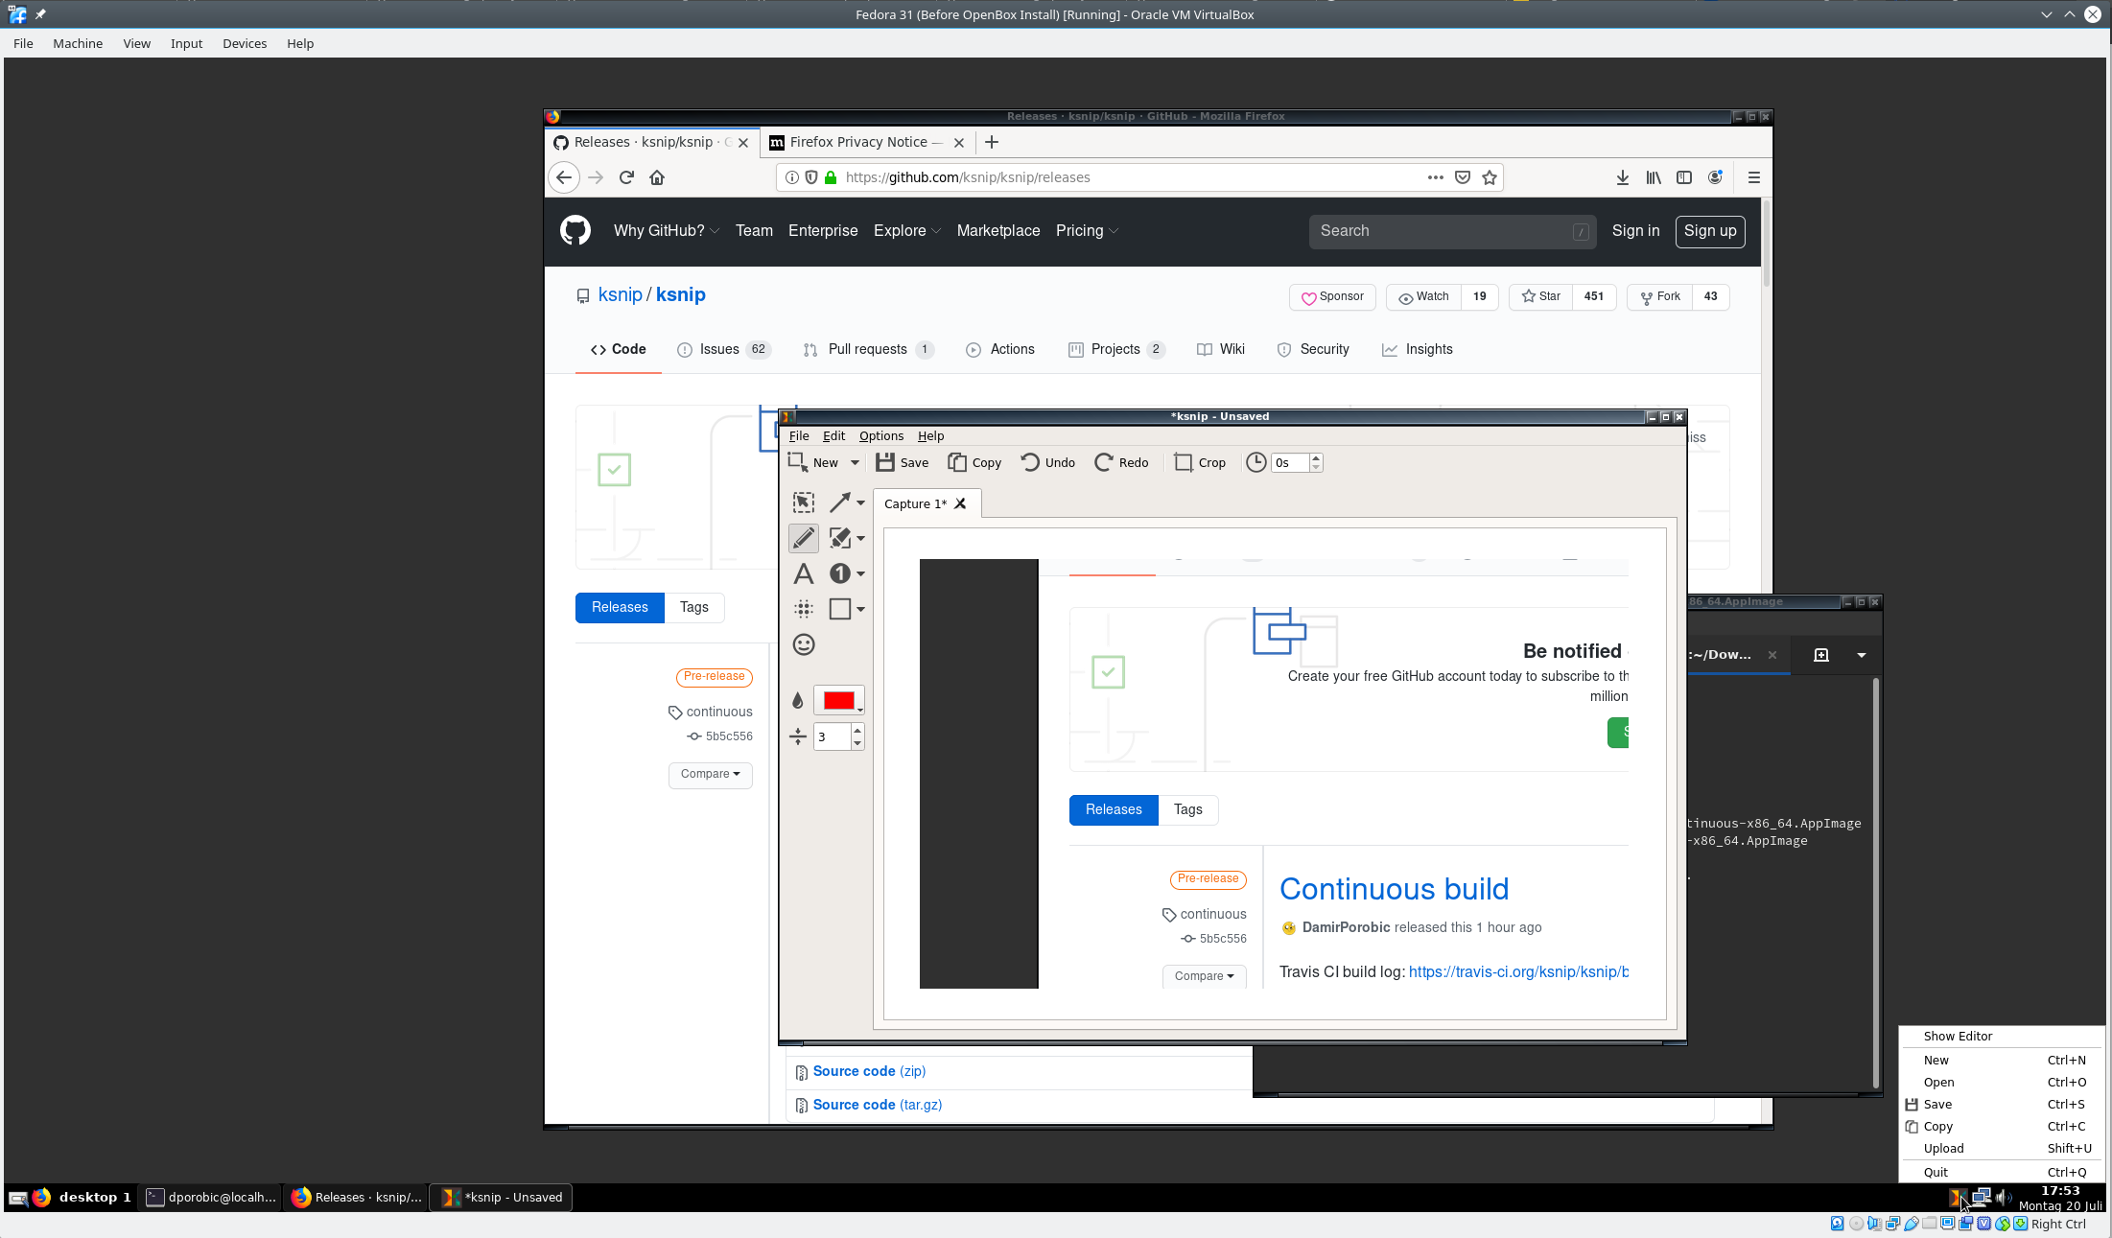The image size is (2112, 1238).
Task: Select the ksnip Select tool
Action: pyautogui.click(x=804, y=502)
